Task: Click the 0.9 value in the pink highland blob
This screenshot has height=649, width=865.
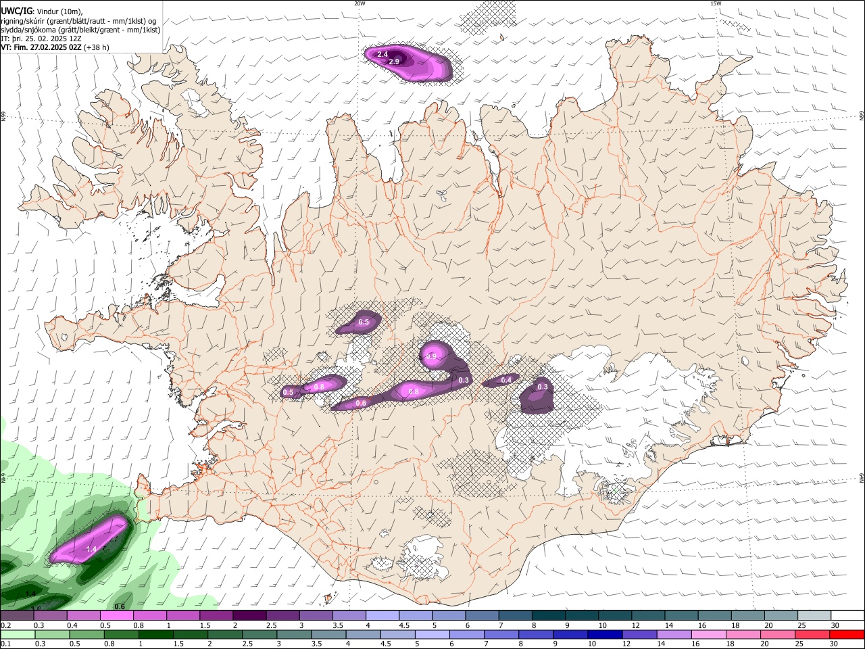Action: pyautogui.click(x=432, y=356)
